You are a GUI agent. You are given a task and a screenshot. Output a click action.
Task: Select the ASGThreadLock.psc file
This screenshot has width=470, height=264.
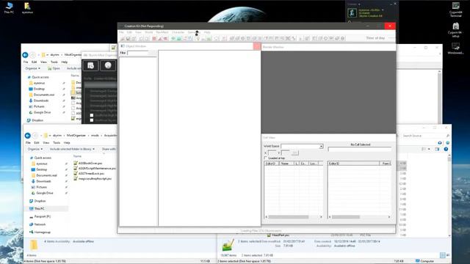89,173
